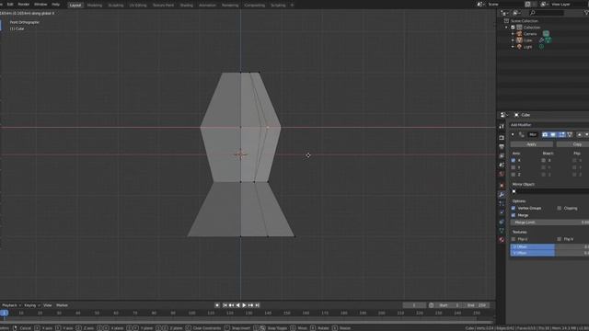Open the Scene properties tab
Screen dimensions: 589x331
click(502, 165)
